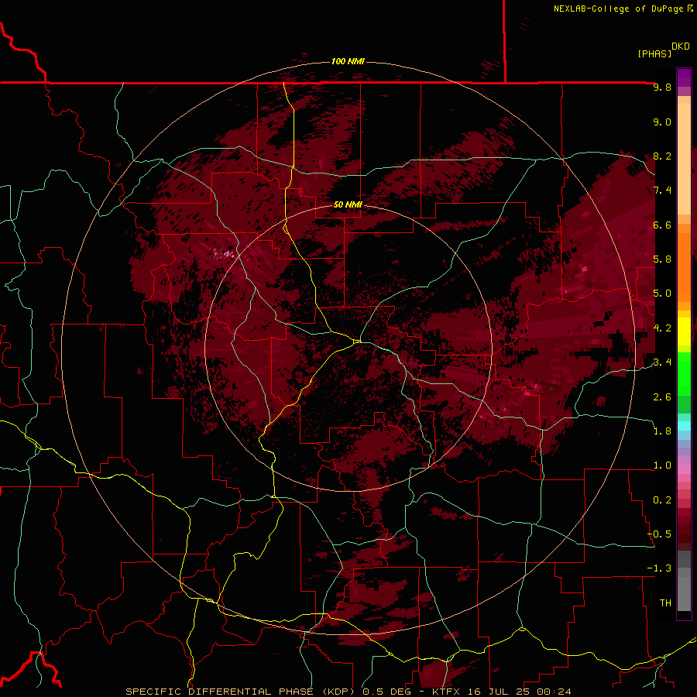The height and width of the screenshot is (697, 697).
Task: Select the 5.0 value on the scale
Action: [662, 294]
